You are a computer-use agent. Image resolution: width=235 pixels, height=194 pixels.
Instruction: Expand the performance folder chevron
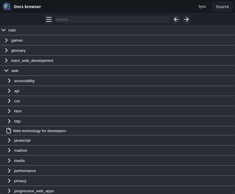pos(9,171)
